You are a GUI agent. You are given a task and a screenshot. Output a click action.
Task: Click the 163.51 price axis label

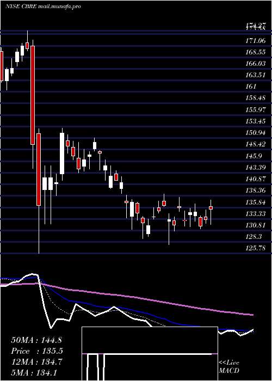[x=256, y=75]
